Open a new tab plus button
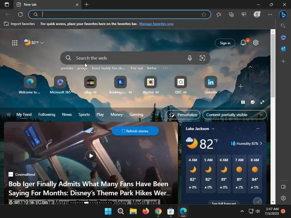The height and width of the screenshot is (218, 291). pos(86,5)
